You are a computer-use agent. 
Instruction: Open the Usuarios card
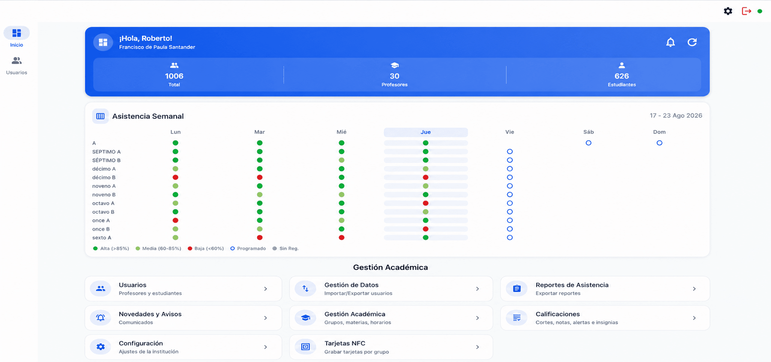click(x=183, y=289)
